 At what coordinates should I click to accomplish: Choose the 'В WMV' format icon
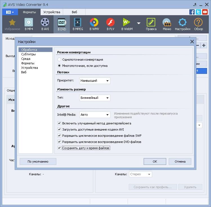point(94,22)
